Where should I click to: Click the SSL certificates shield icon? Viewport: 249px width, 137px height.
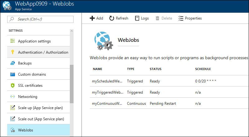[x=13, y=86]
